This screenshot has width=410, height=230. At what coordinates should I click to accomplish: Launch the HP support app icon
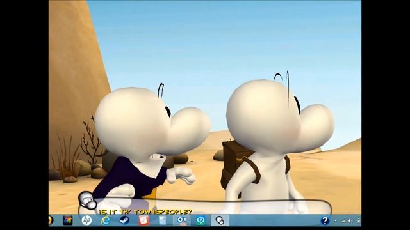86,220
